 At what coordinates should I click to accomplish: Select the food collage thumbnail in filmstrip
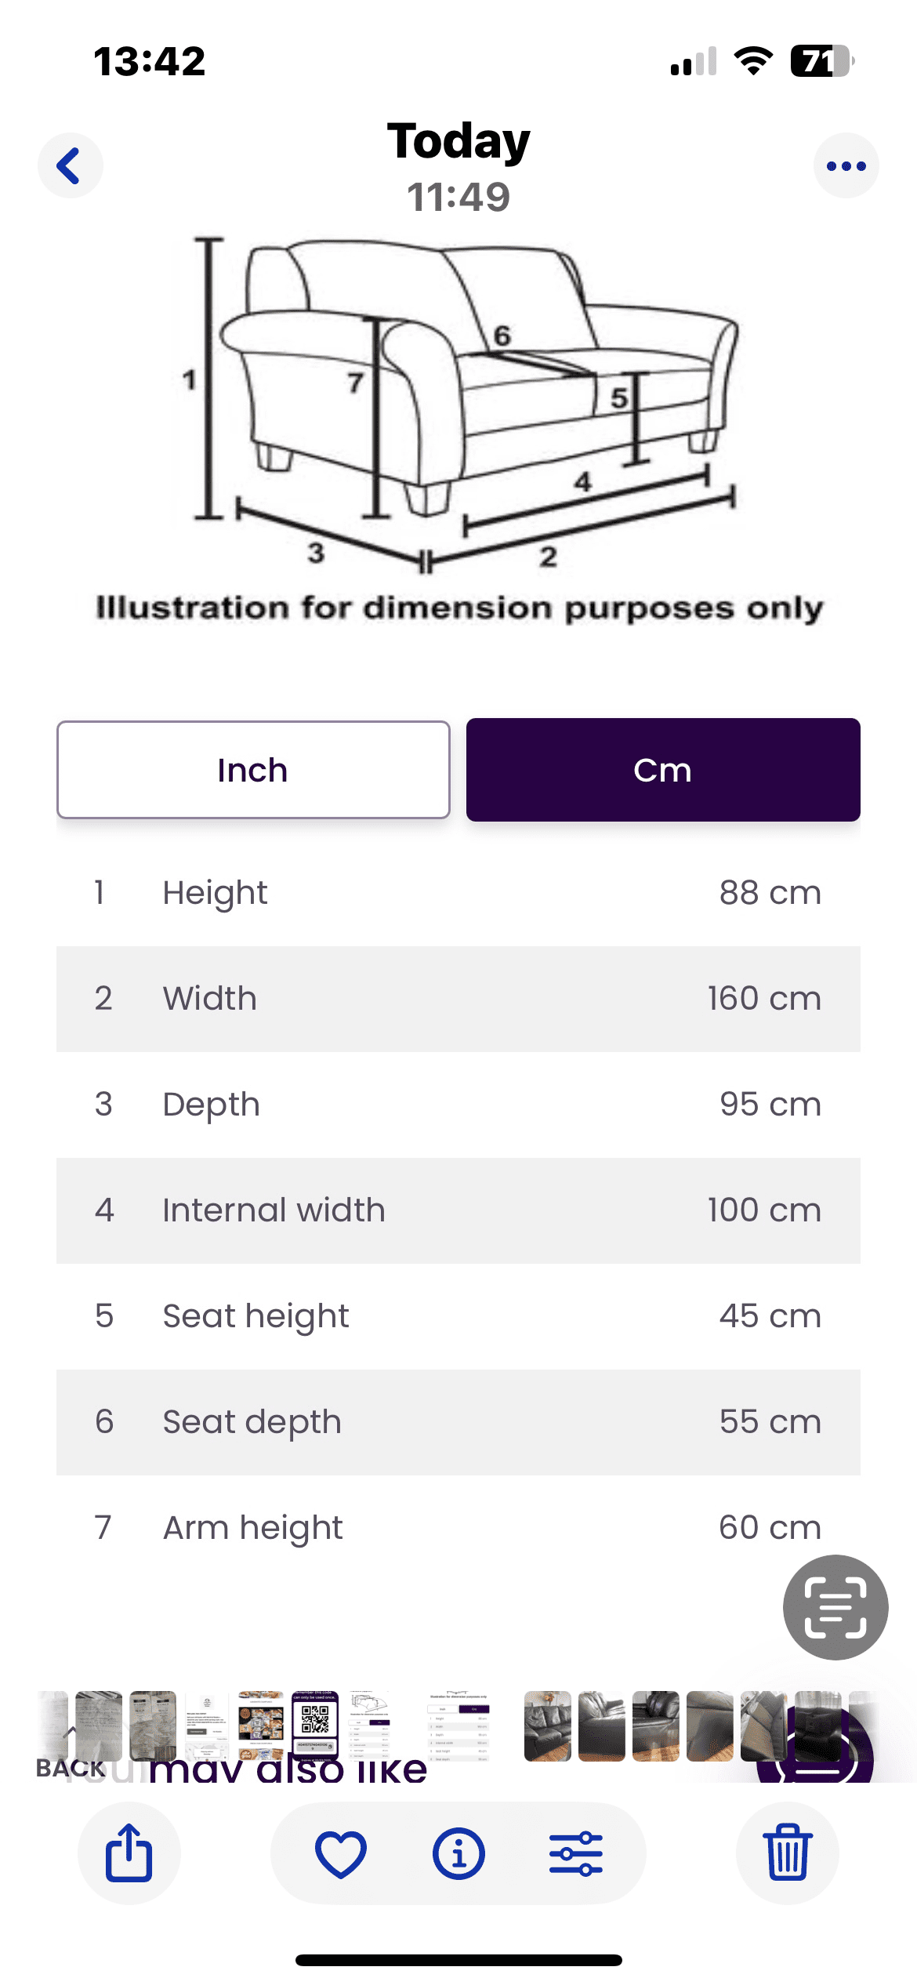[x=261, y=1726]
